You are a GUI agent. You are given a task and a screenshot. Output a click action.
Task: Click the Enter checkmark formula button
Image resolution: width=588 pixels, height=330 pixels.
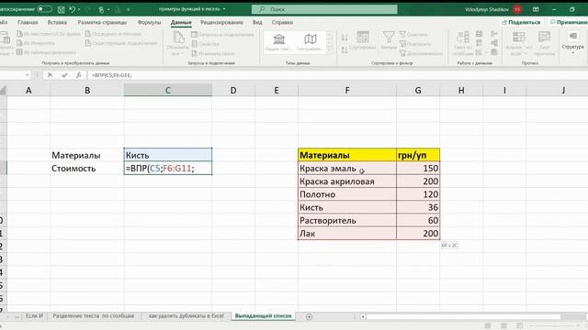click(x=64, y=75)
